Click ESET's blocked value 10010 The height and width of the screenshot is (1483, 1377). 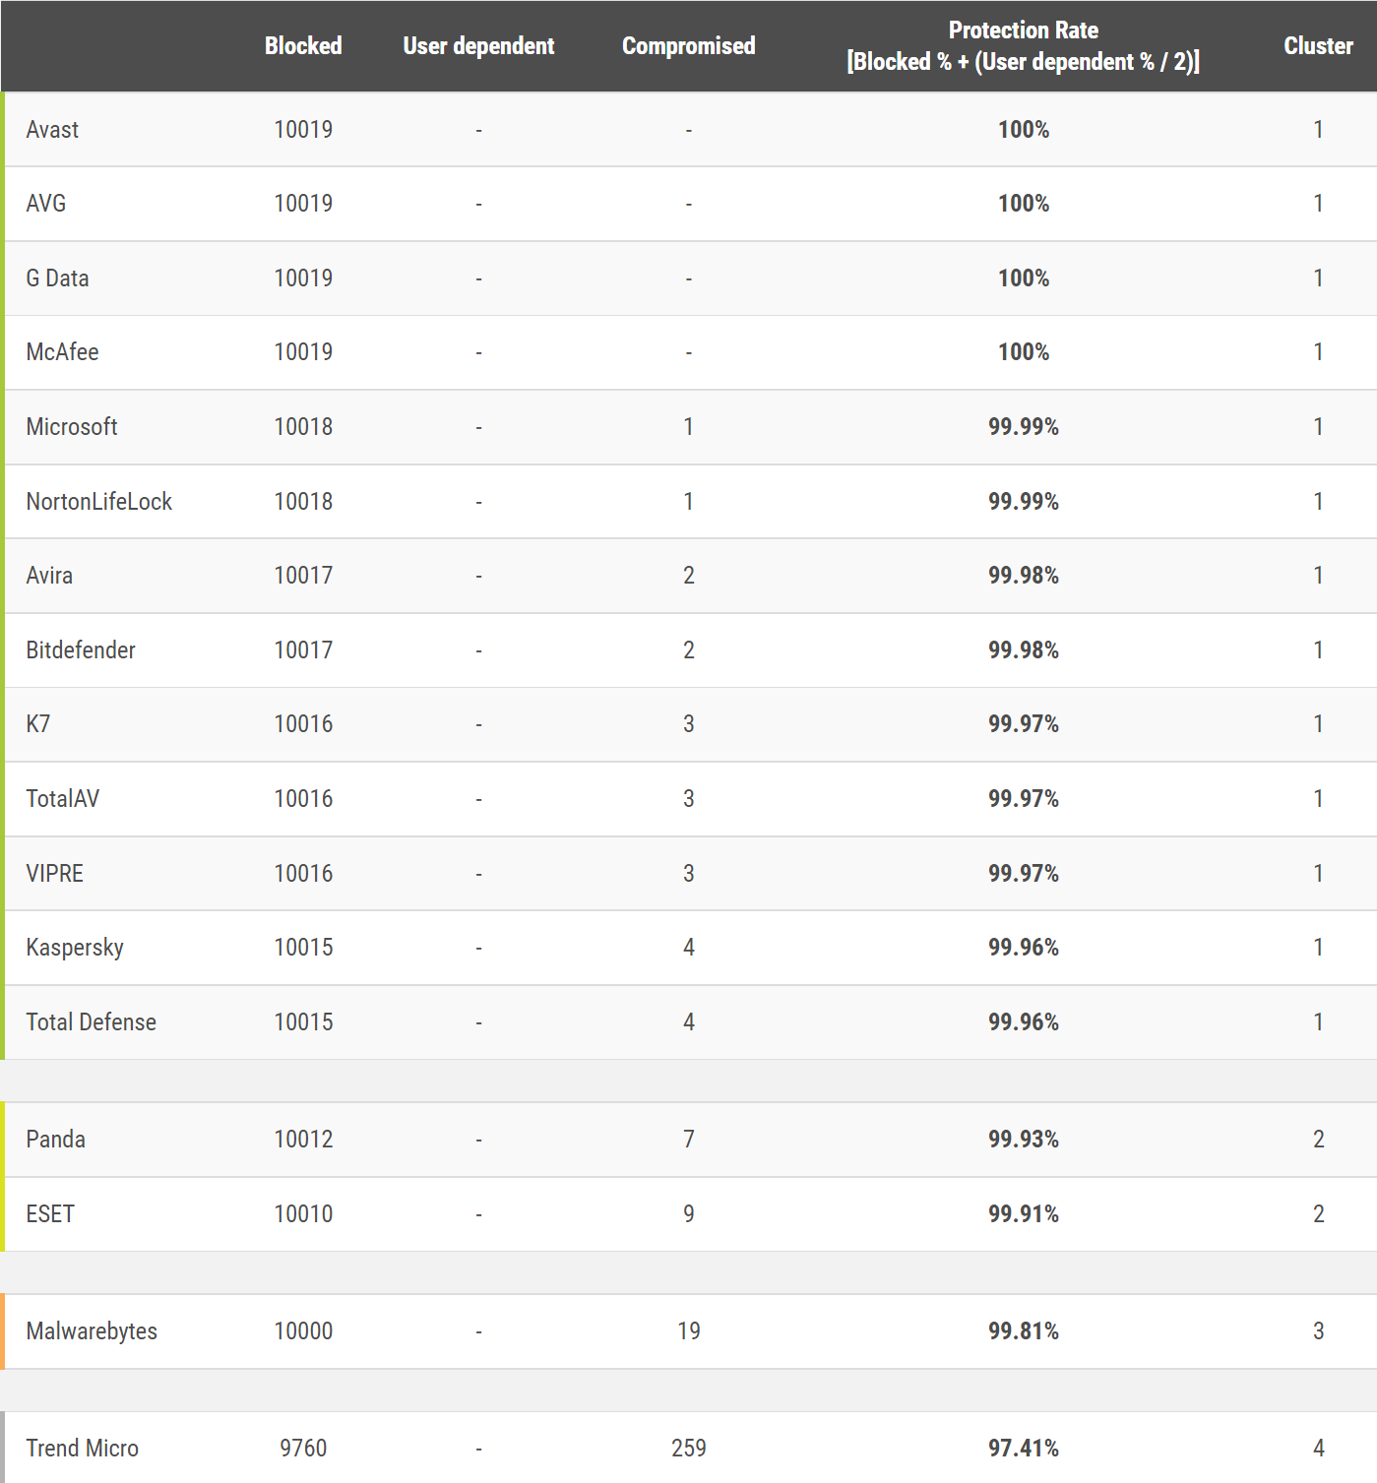303,1214
